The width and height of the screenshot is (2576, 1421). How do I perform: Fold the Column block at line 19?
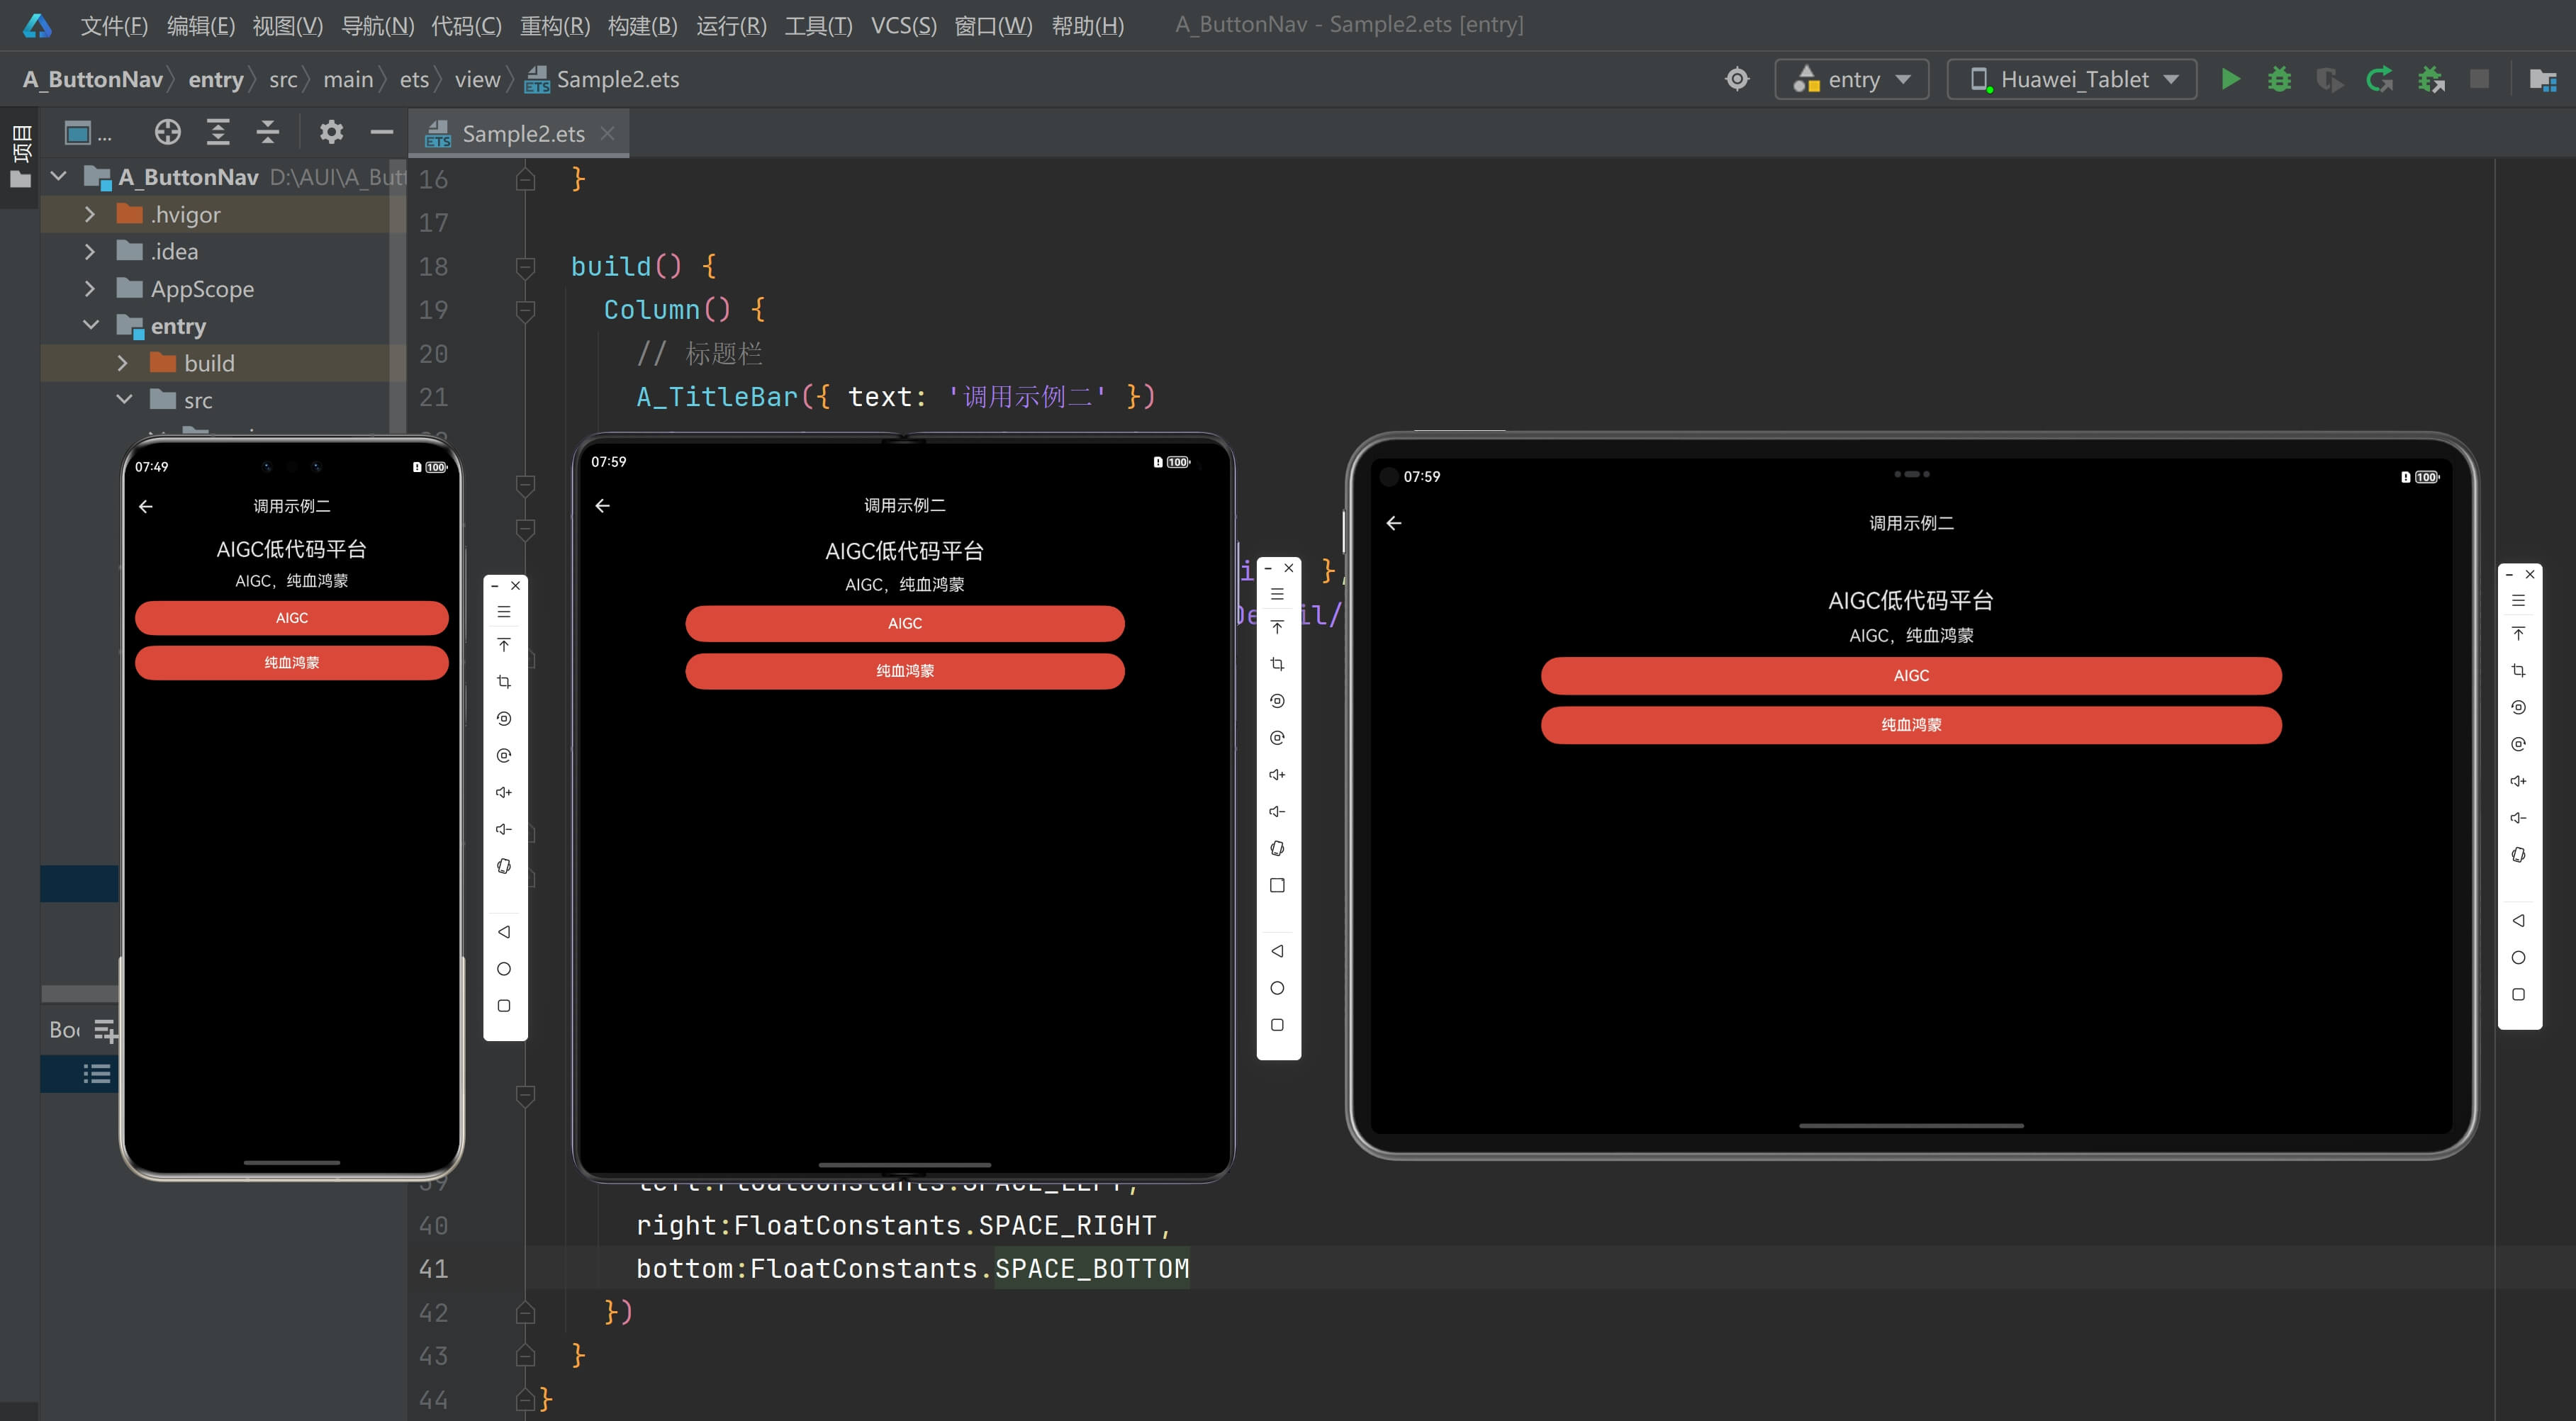tap(525, 310)
